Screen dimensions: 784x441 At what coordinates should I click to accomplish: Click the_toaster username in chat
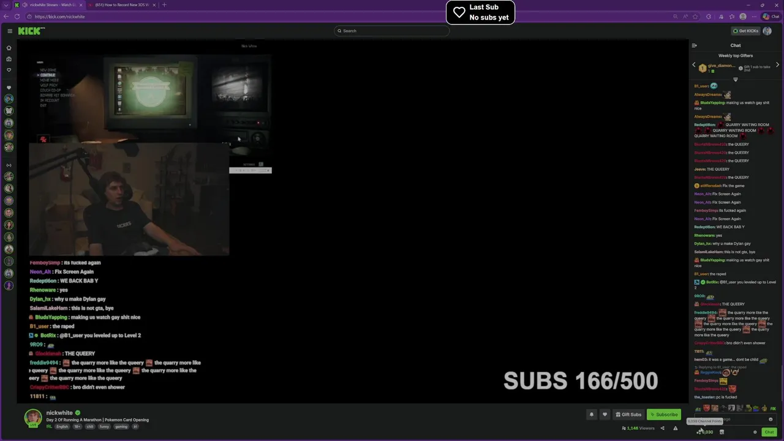(706, 397)
